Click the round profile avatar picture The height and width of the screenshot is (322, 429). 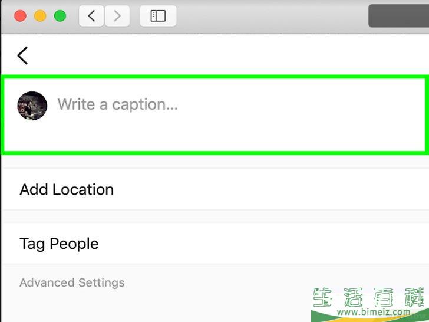point(32,106)
